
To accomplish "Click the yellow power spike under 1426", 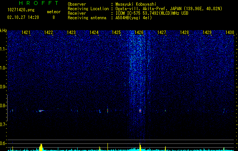I will pyautogui.click(x=140, y=146).
